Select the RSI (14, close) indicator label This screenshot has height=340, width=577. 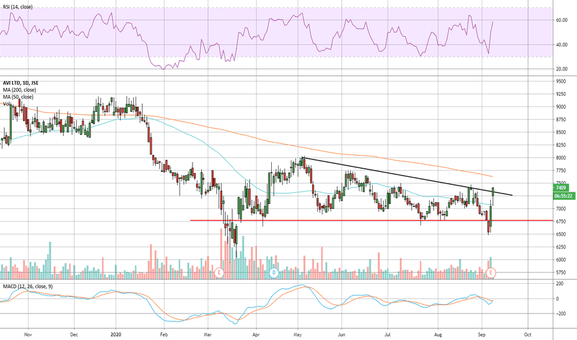18,7
